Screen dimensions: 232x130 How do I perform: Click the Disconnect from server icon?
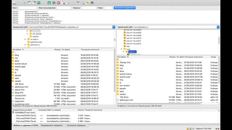tap(63, 3)
